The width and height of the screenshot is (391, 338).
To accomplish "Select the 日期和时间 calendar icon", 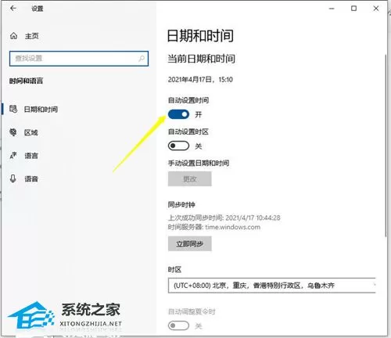I will 13,109.
